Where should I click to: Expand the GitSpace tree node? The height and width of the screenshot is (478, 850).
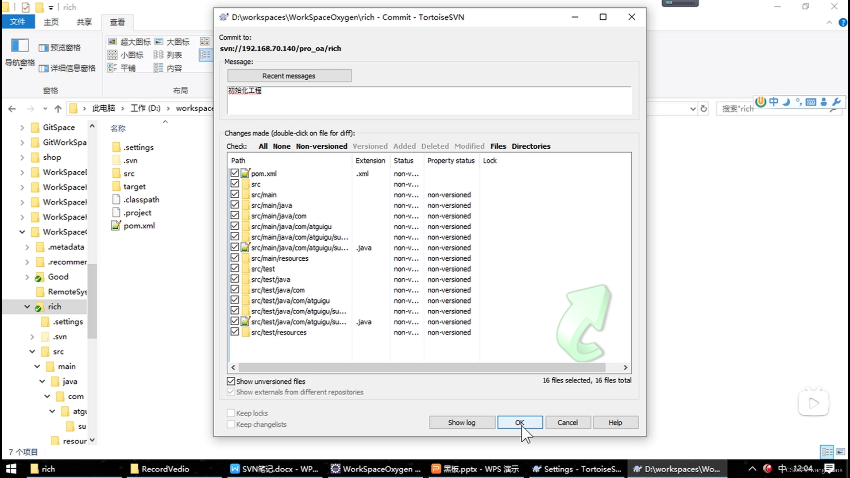pos(22,127)
